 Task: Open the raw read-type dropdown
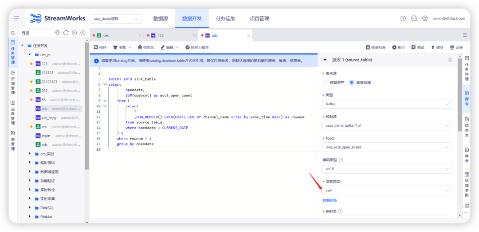[387, 190]
